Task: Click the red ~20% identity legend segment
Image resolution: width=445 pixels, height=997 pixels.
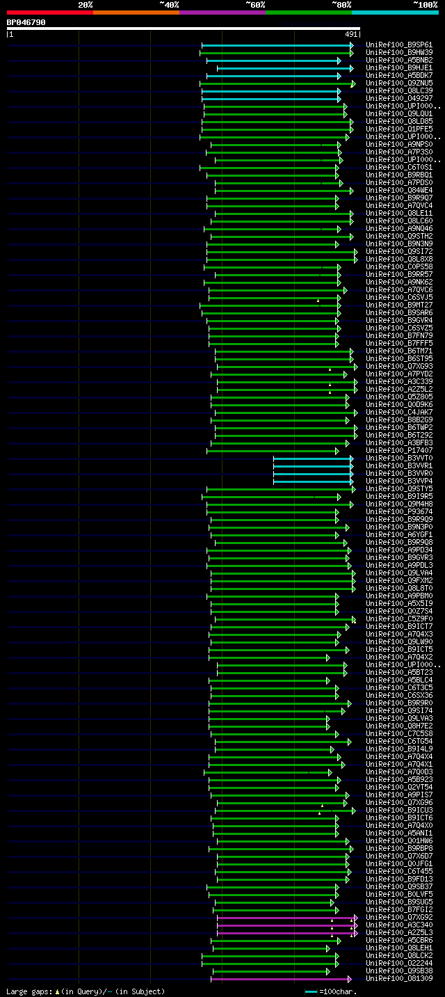Action: click(49, 13)
